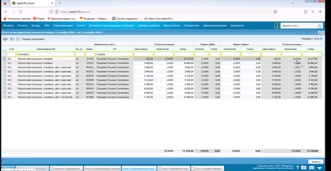Check the row with number 893911

(x=4, y=67)
